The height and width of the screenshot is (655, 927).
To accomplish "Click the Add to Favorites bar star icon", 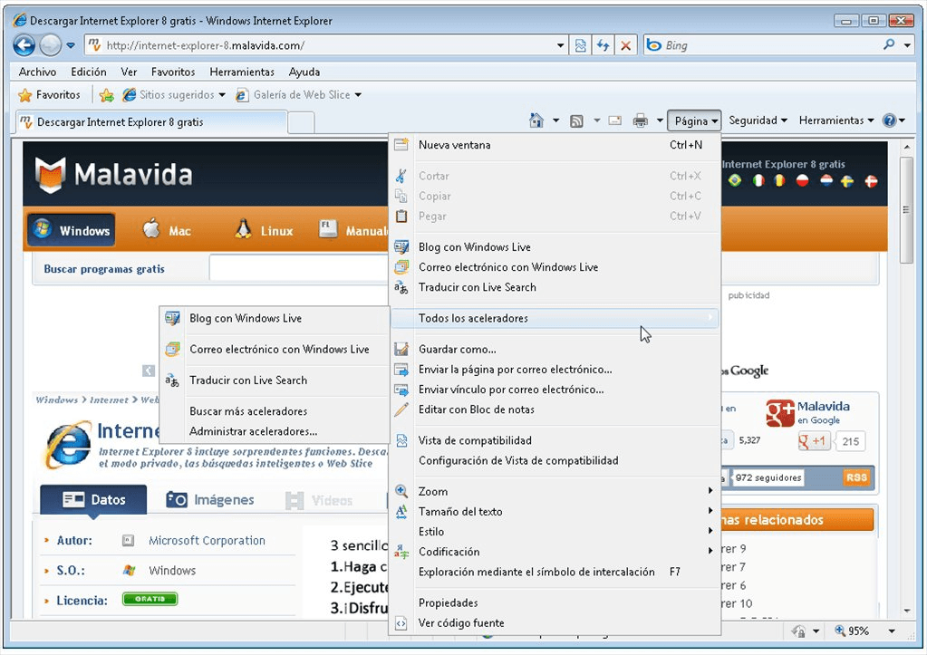I will click(106, 95).
